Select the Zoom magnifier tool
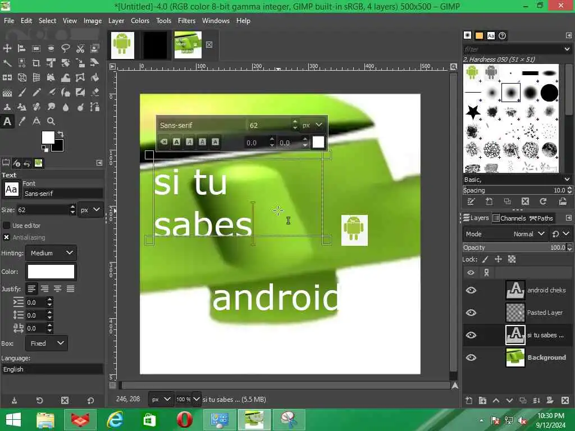The image size is (575, 431). point(51,121)
